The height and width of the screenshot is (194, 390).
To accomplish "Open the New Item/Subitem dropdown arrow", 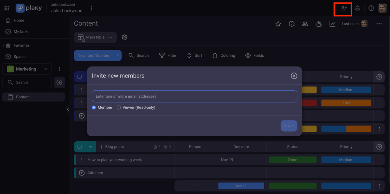I will 118,56.
